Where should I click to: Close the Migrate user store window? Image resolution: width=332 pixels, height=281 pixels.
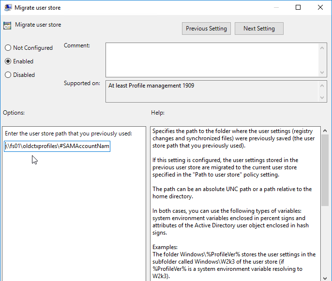320,8
